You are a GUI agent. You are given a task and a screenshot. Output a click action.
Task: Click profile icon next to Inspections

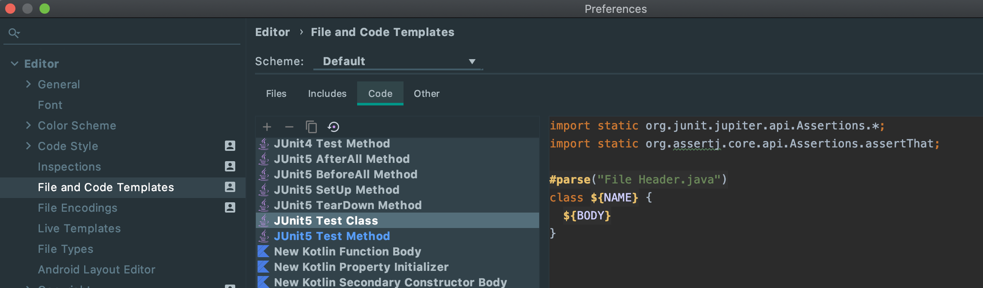click(x=230, y=166)
